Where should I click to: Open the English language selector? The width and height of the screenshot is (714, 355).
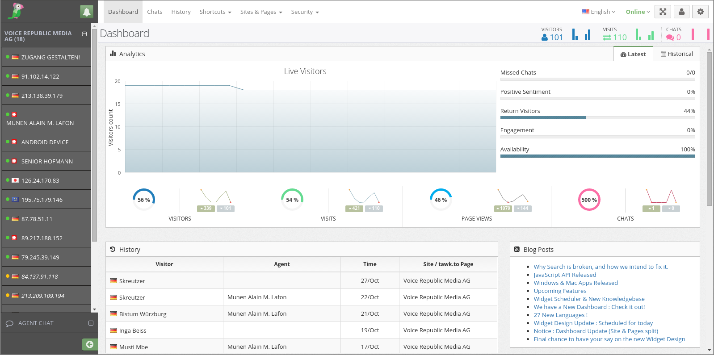click(x=599, y=12)
